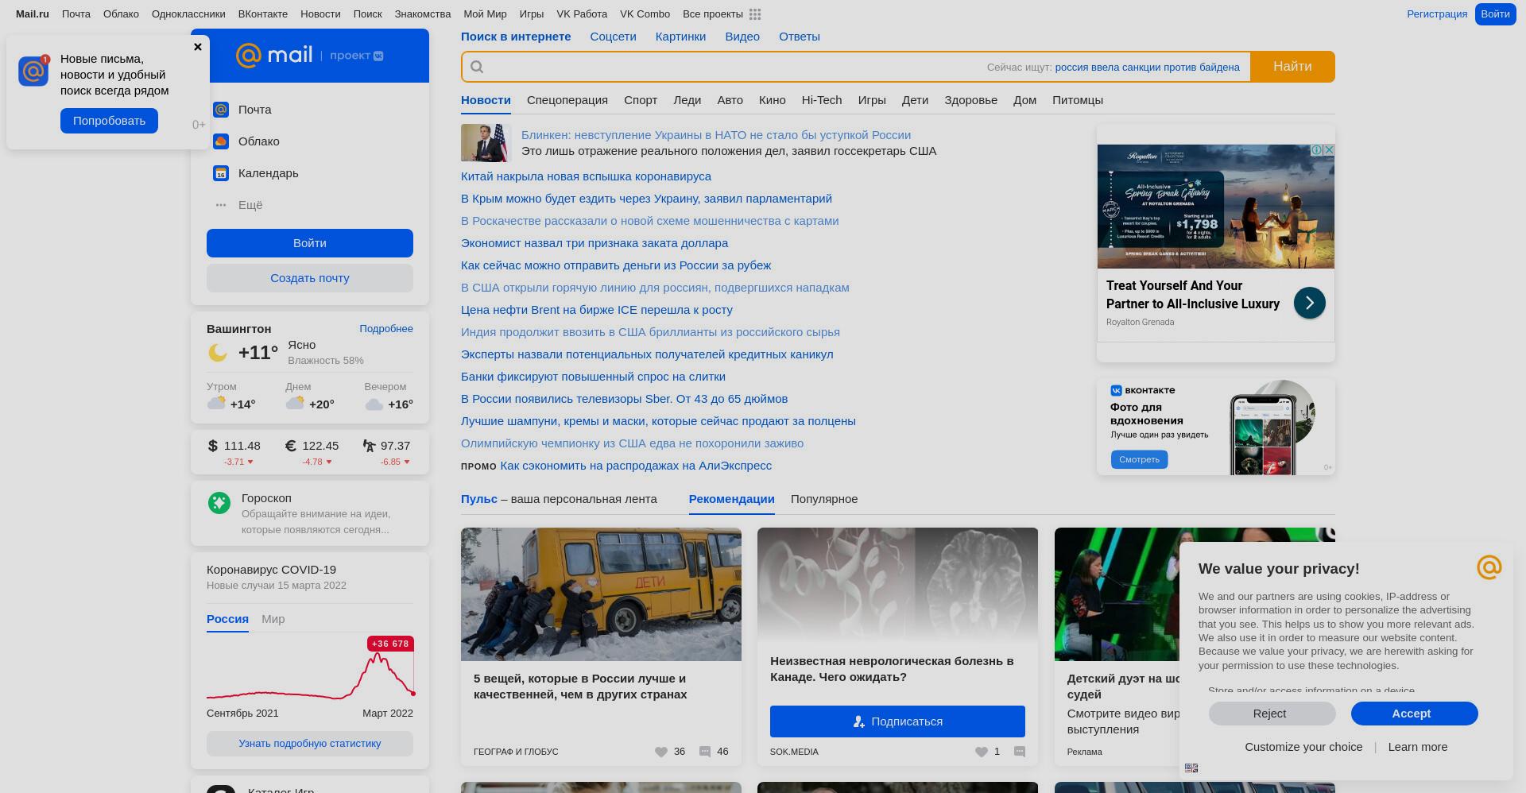Click the top-right Войти button
This screenshot has width=1526, height=793.
point(1495,14)
